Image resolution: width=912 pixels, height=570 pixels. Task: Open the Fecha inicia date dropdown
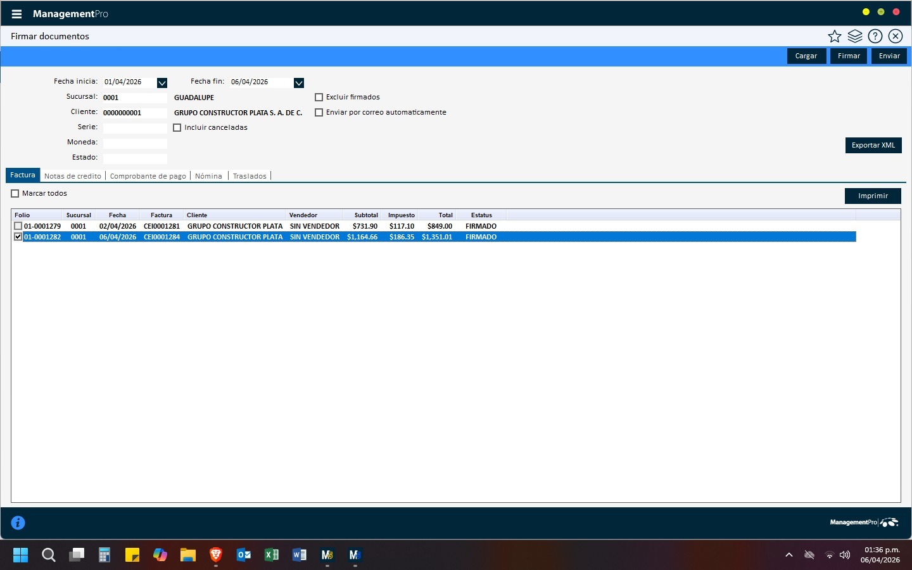[x=162, y=83]
